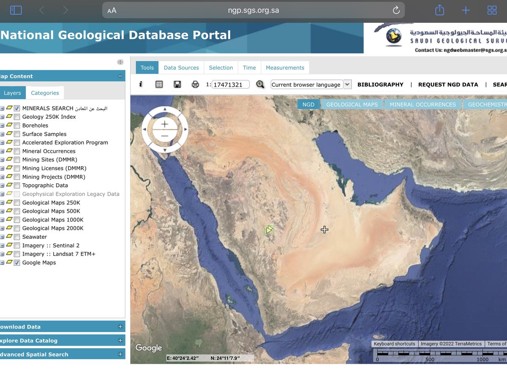Pan the map south with down arrow
Screen dimensions: 507x371
tap(165, 150)
